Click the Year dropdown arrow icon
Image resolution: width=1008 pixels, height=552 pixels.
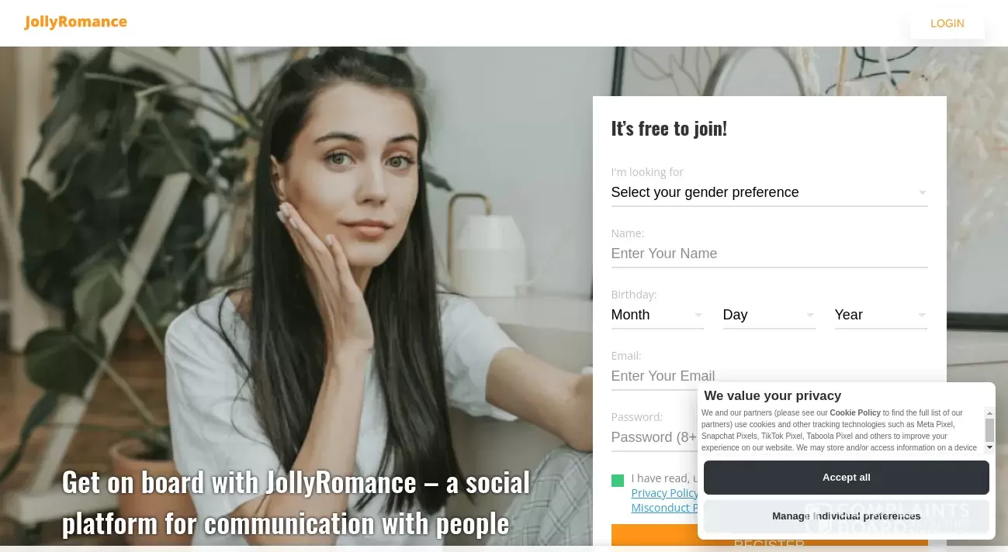pyautogui.click(x=922, y=315)
